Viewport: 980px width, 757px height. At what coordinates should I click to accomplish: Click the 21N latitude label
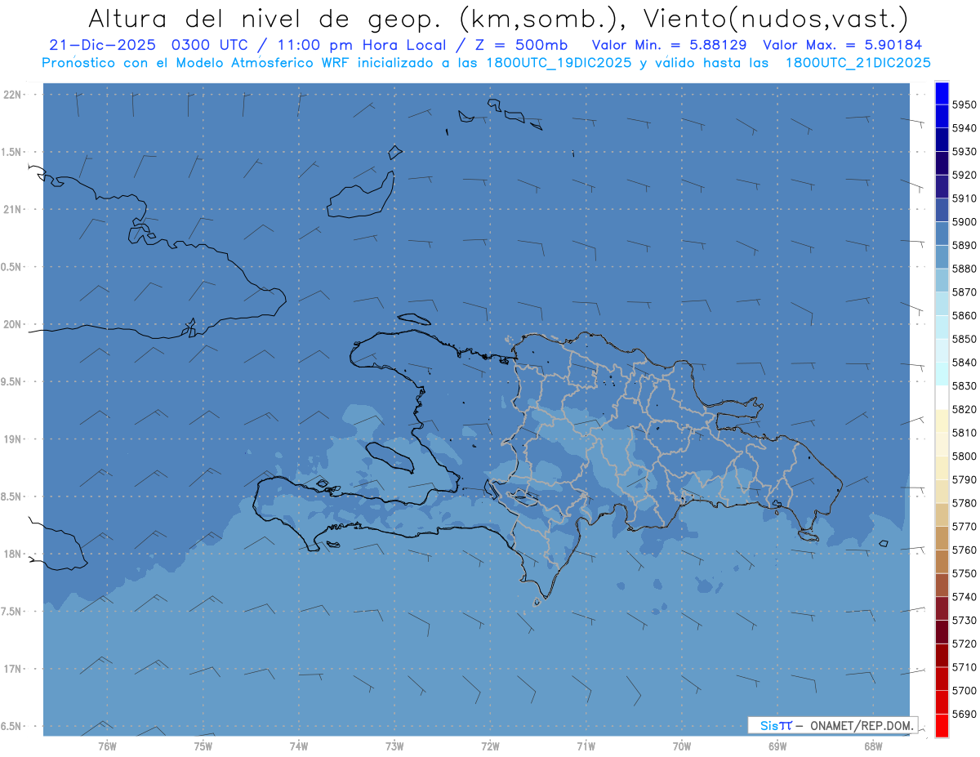(14, 209)
